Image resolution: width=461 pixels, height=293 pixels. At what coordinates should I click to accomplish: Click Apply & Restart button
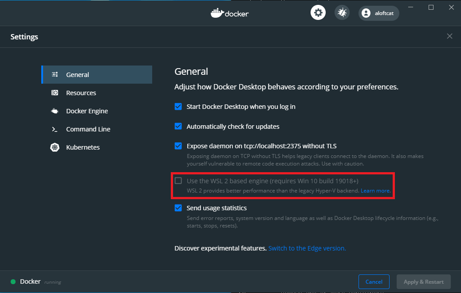coord(424,281)
